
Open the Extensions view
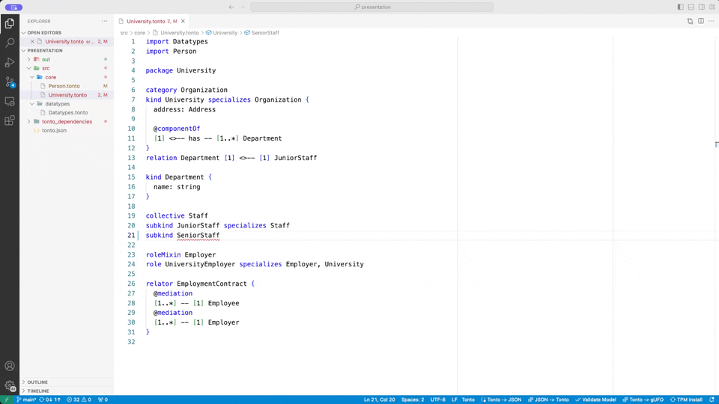point(10,121)
